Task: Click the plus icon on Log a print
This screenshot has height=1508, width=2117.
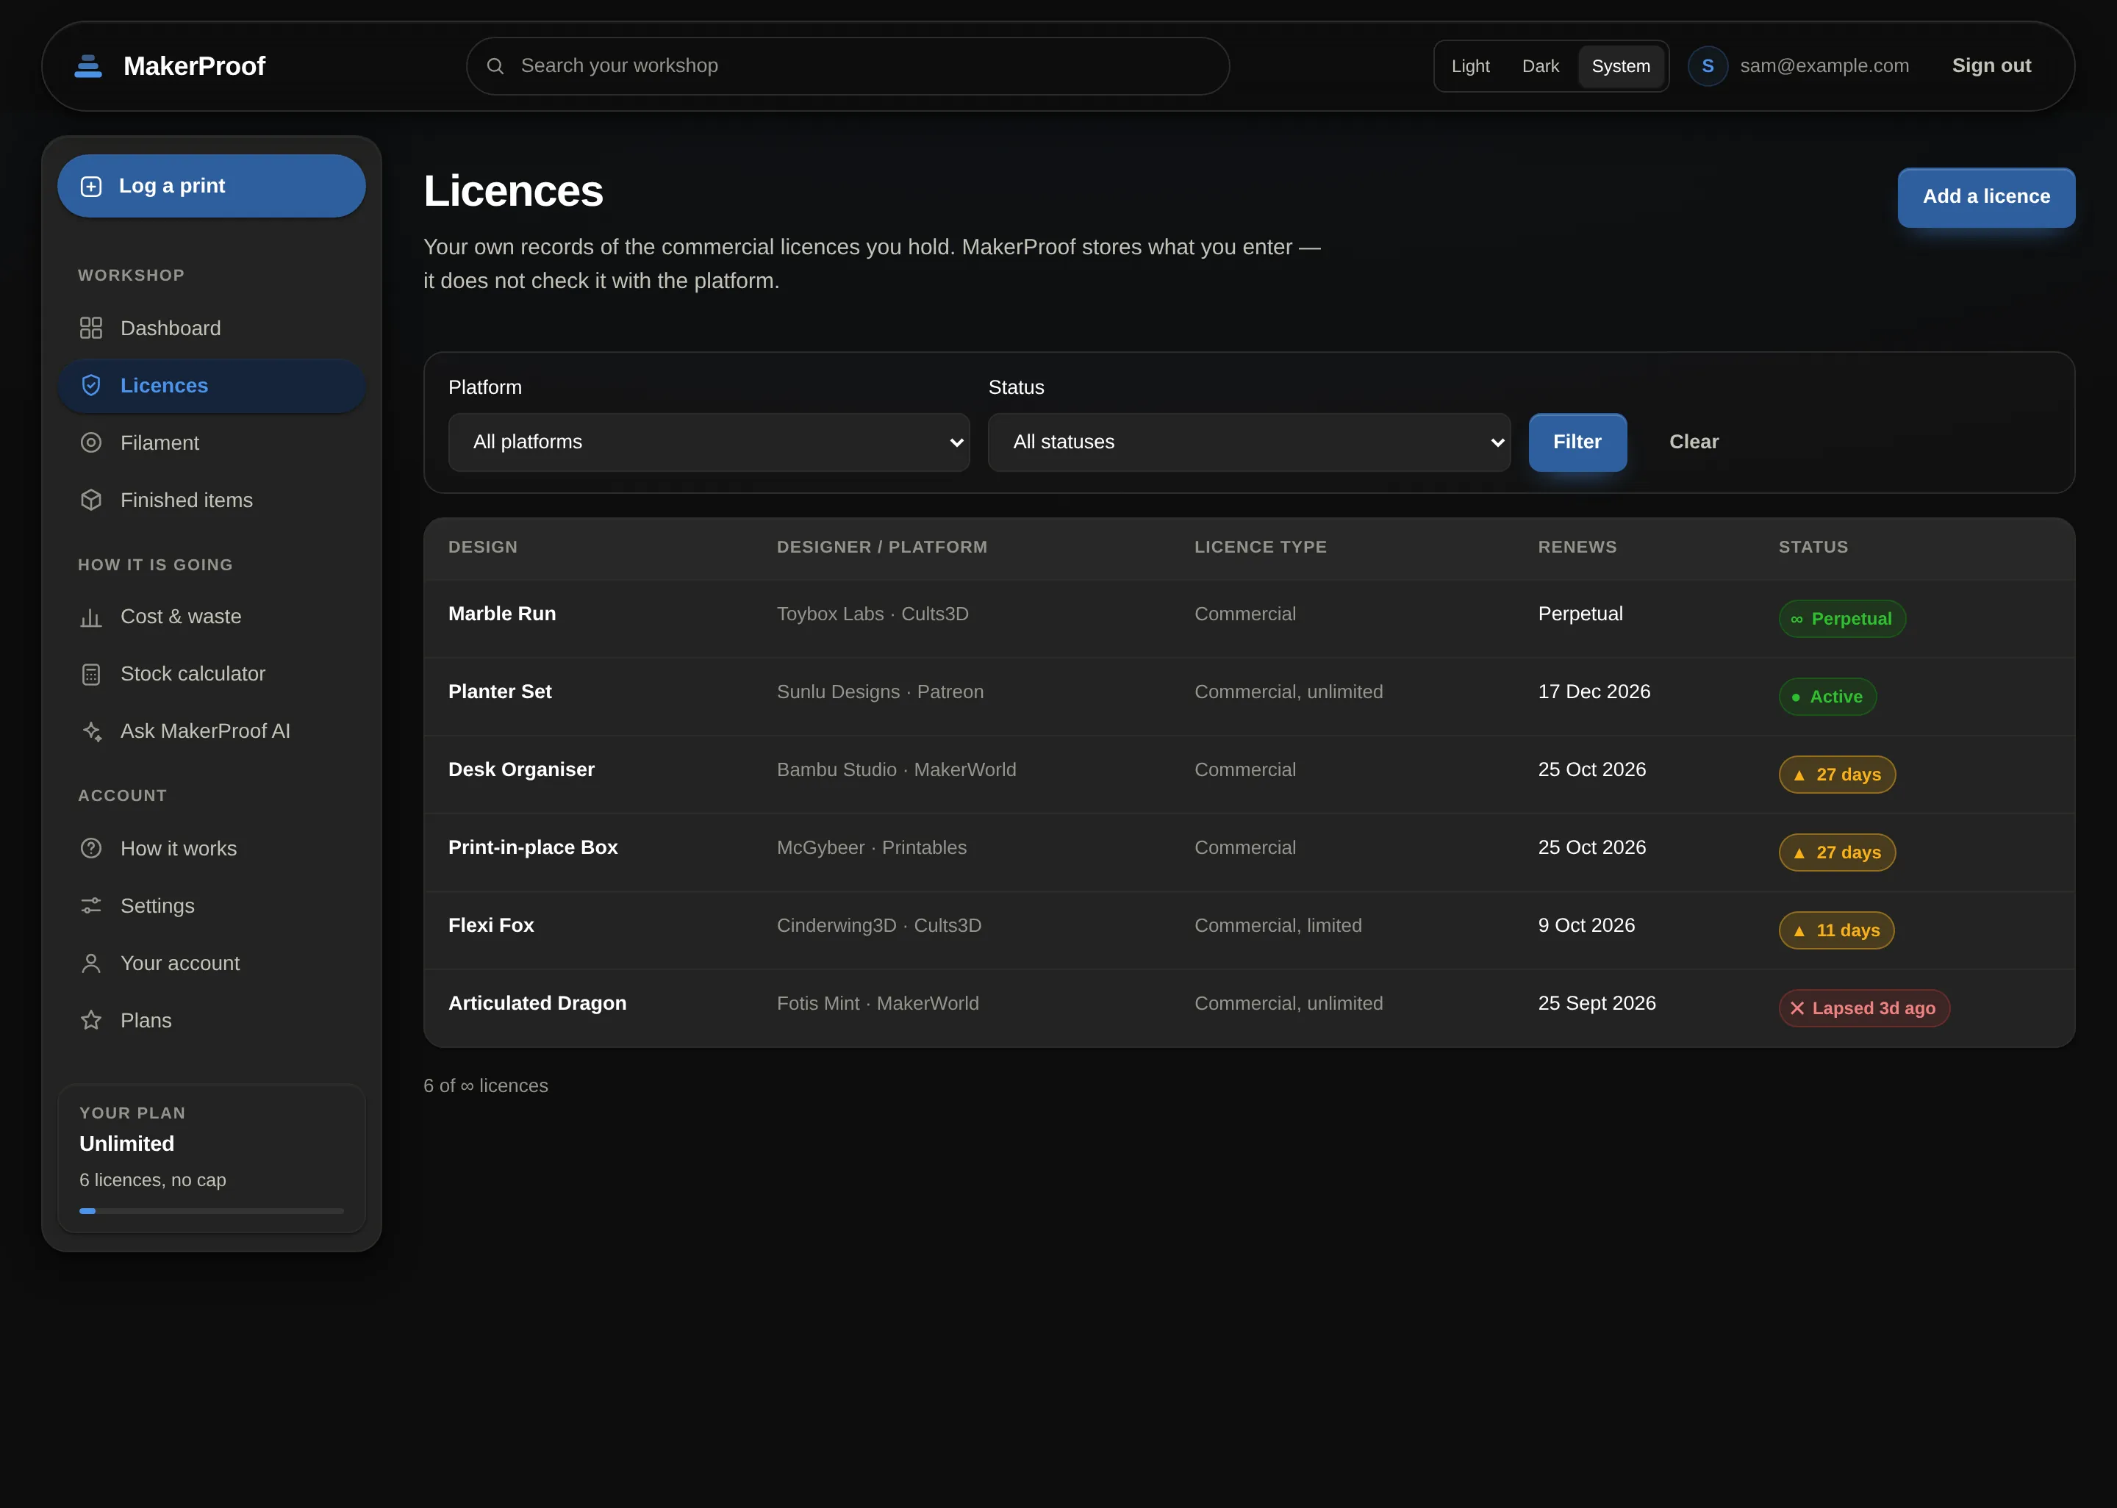Action: pyautogui.click(x=91, y=187)
